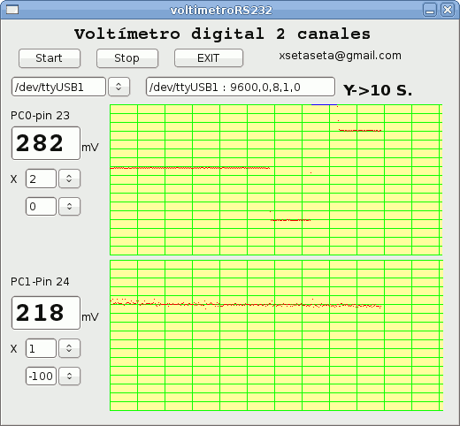
Task: Adjust PC1 X multiplier spinner arrows
Action: [69, 348]
